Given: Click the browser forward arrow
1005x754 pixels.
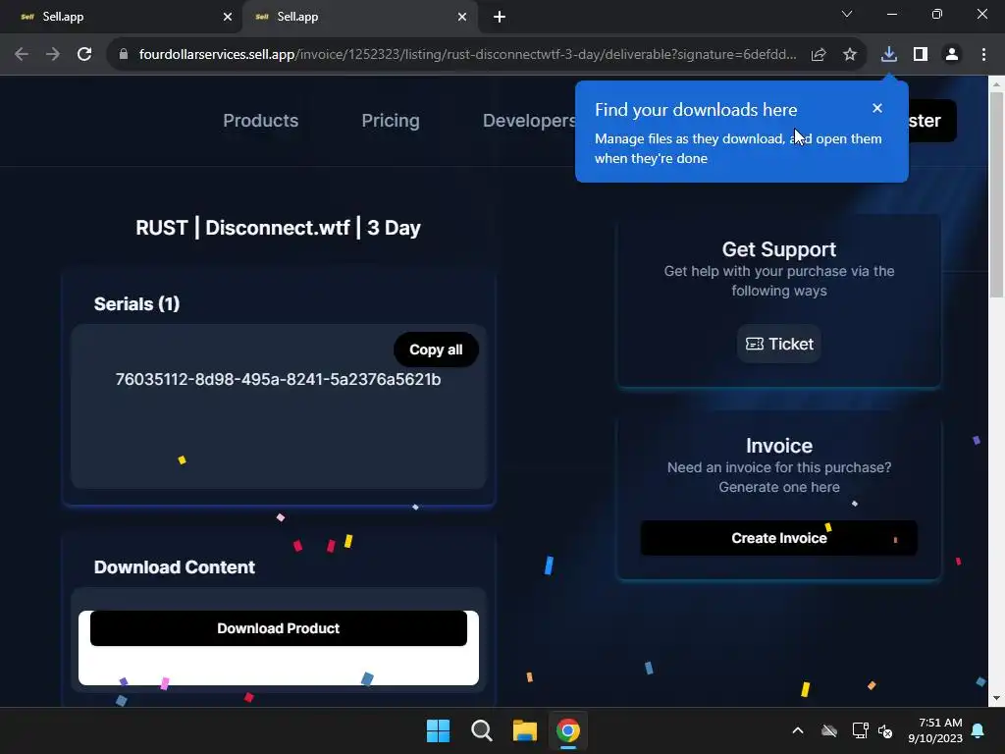Looking at the screenshot, I should pos(53,55).
